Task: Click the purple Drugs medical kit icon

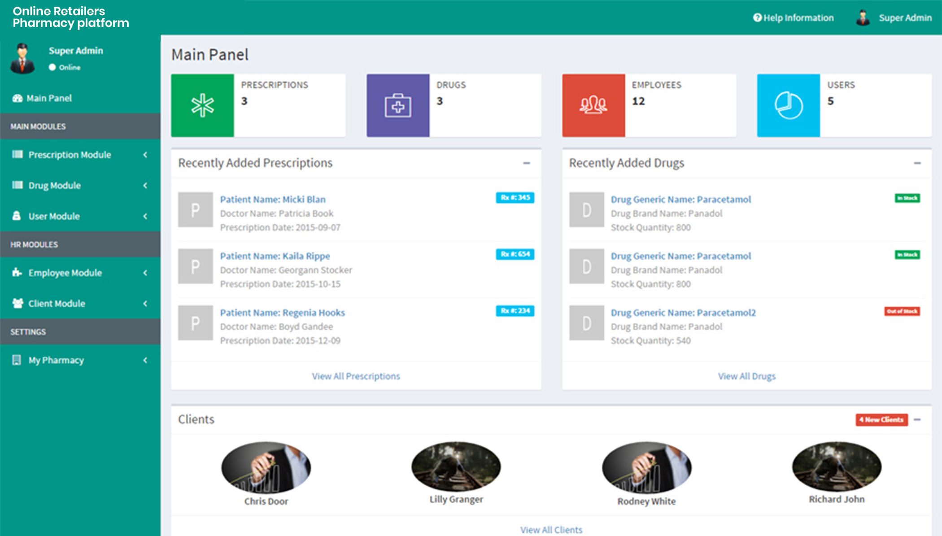Action: point(398,105)
